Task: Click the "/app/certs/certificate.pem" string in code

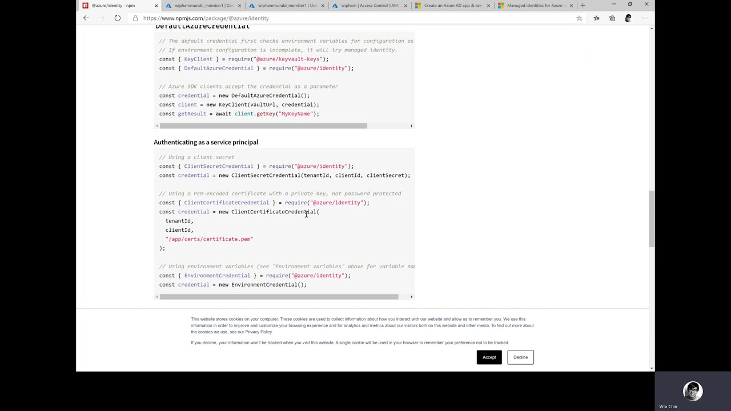Action: click(x=209, y=239)
